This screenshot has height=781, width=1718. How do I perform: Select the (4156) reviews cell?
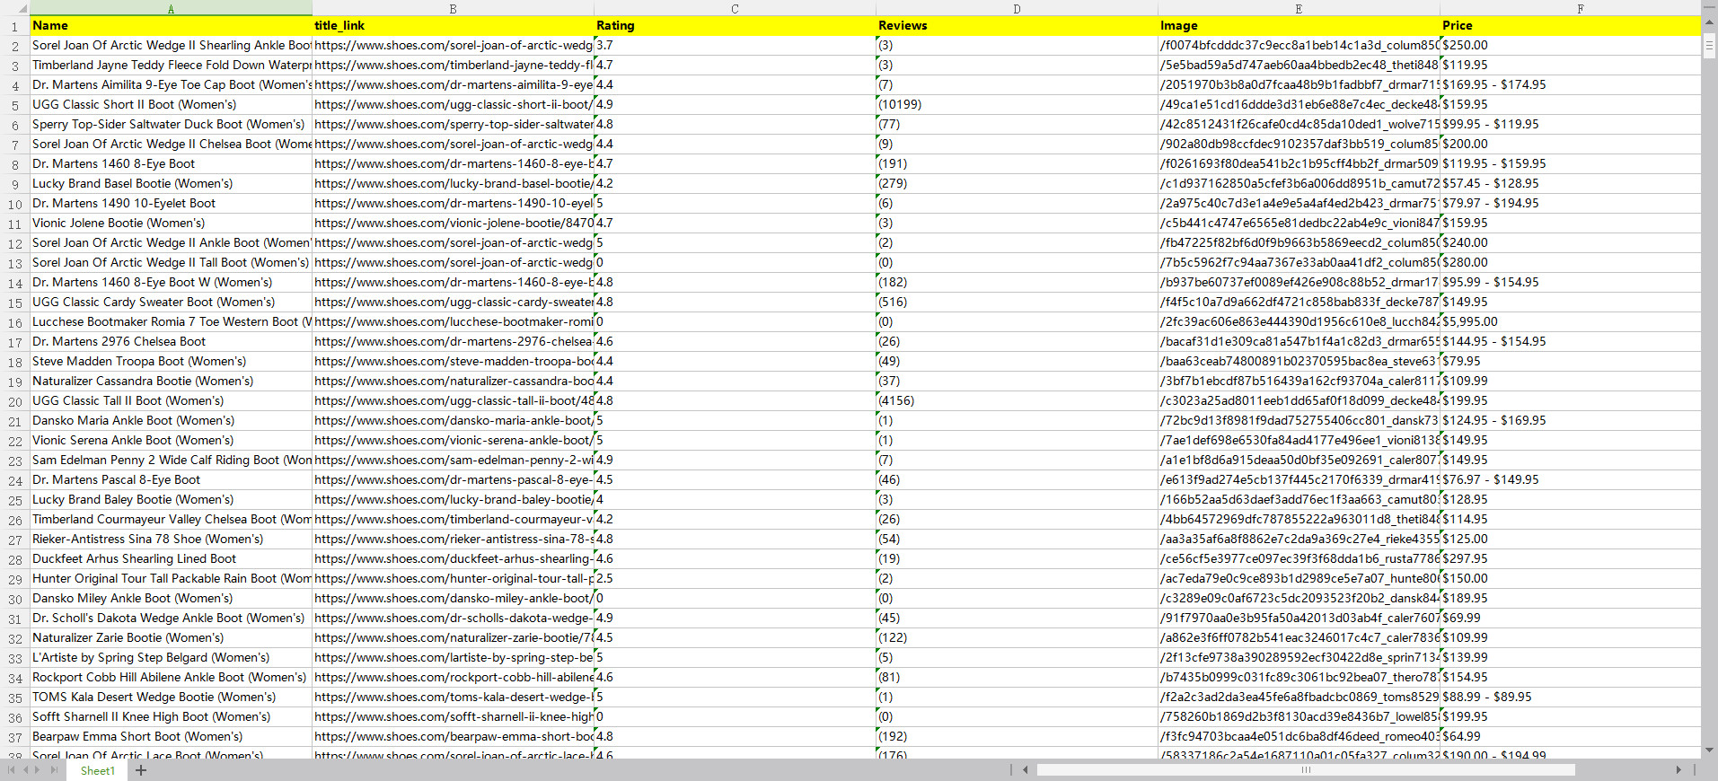point(1017,401)
